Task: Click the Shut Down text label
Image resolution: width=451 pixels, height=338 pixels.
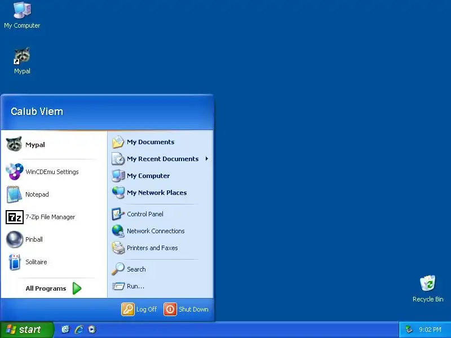Action: coord(193,309)
